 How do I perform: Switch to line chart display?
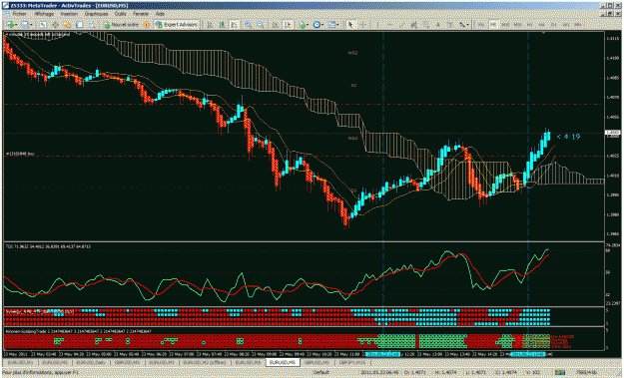point(234,25)
